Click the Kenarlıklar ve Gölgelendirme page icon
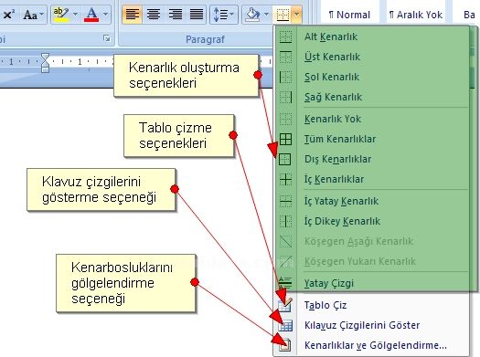Screen dimensions: 480x357 tap(285, 345)
